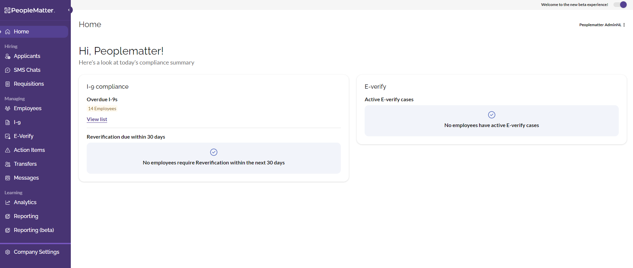Click the Transfers icon

tap(8, 164)
